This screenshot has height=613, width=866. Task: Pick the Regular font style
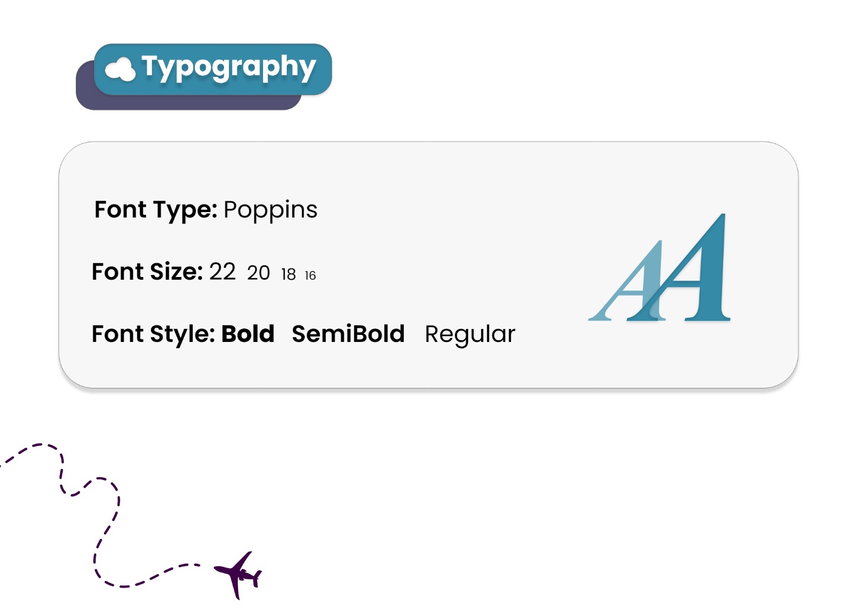[470, 335]
